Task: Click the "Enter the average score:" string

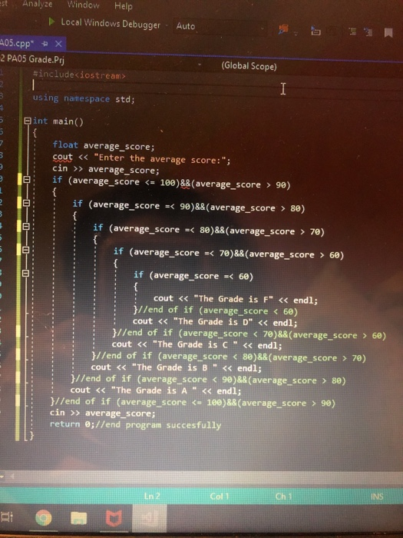Action: coord(160,159)
